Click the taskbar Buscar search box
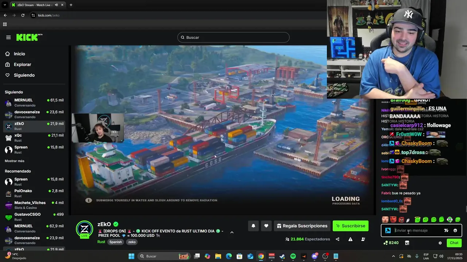This screenshot has width=467, height=262. click(x=163, y=256)
